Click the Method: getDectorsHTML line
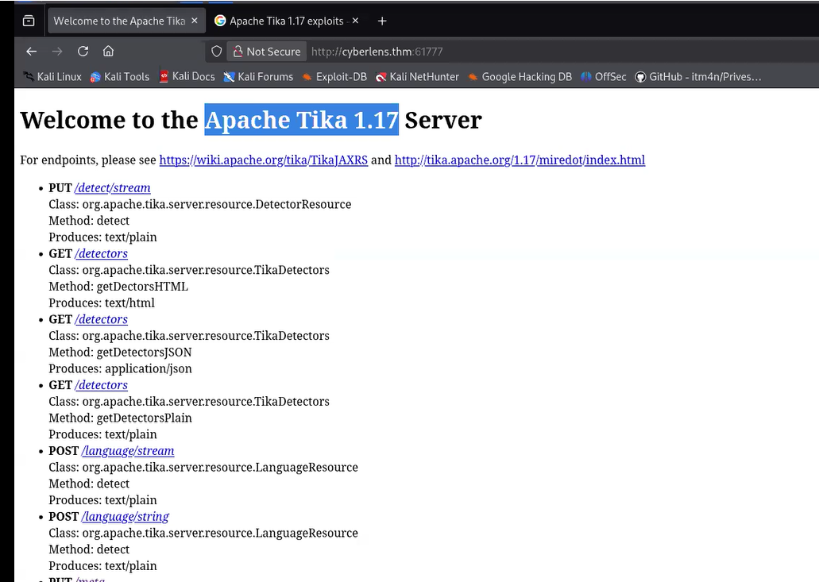 pos(118,287)
